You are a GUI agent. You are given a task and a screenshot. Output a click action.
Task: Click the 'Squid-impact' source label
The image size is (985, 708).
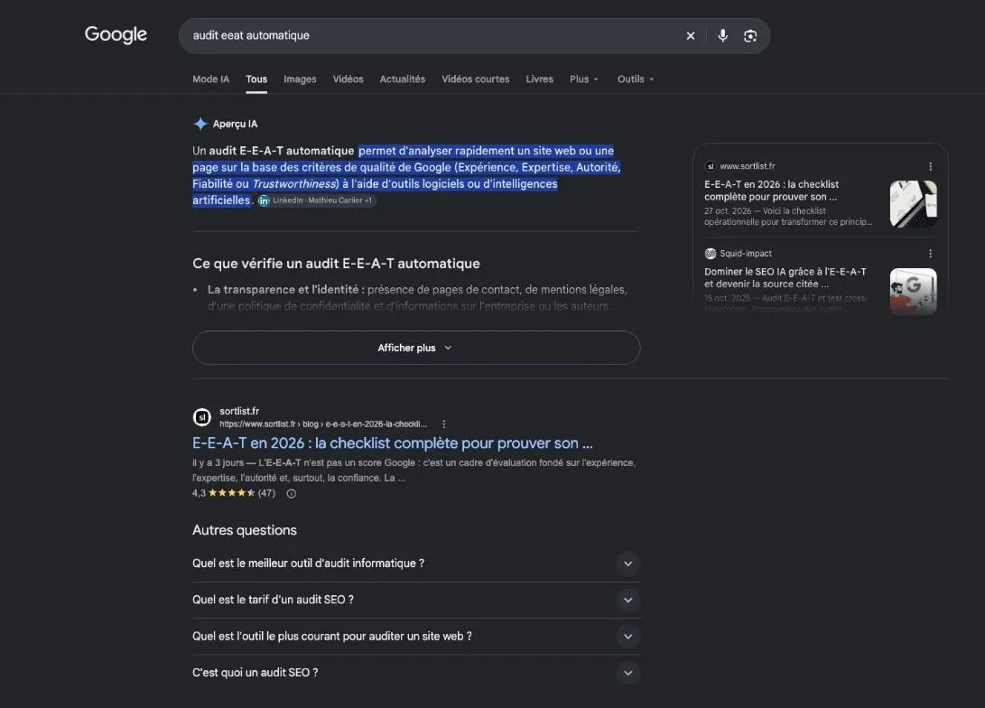coord(746,254)
